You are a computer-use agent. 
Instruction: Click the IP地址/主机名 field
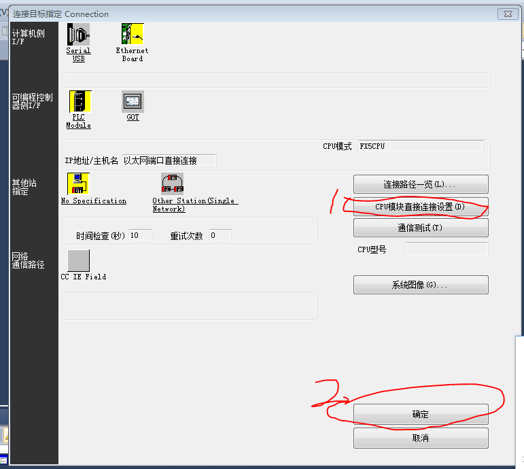(169, 160)
